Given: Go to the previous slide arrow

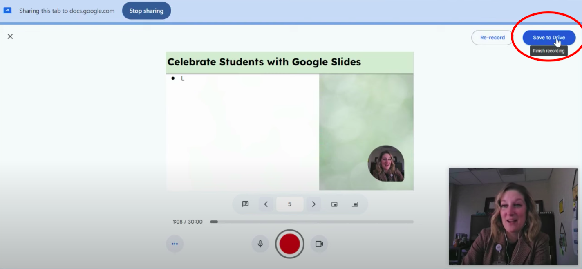Looking at the screenshot, I should [x=266, y=204].
